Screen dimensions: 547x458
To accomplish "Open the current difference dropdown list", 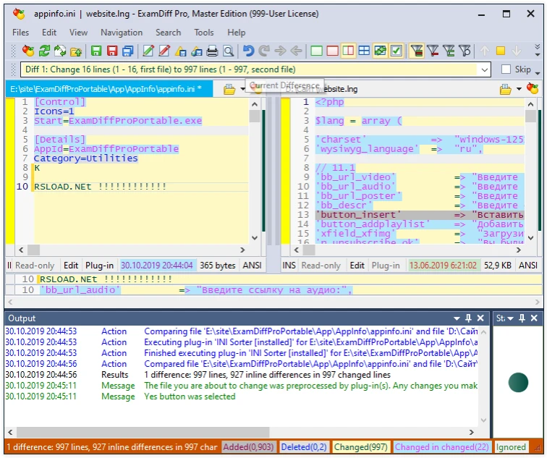I will [483, 70].
